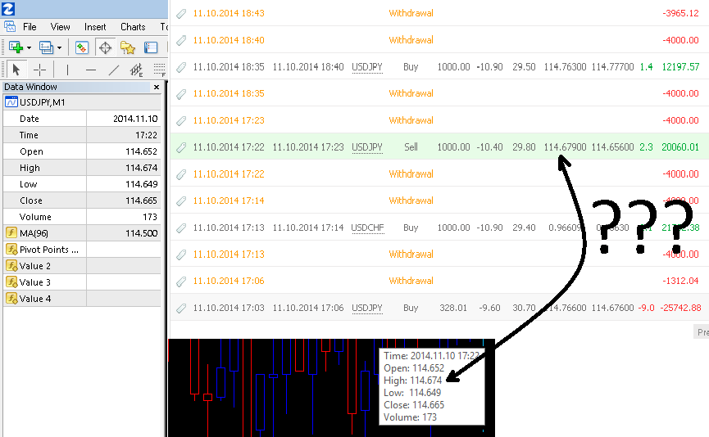Viewport: 709px width, 437px height.
Task: Click the Open value 114.652 in Data Window
Action: coord(142,151)
